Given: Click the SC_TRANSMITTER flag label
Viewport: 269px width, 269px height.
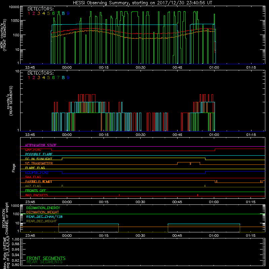Looking at the screenshot, I should click(x=39, y=163).
